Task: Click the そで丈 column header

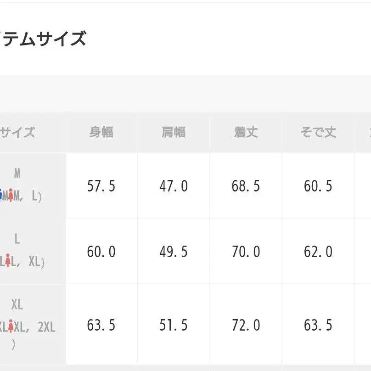Action: point(318,133)
